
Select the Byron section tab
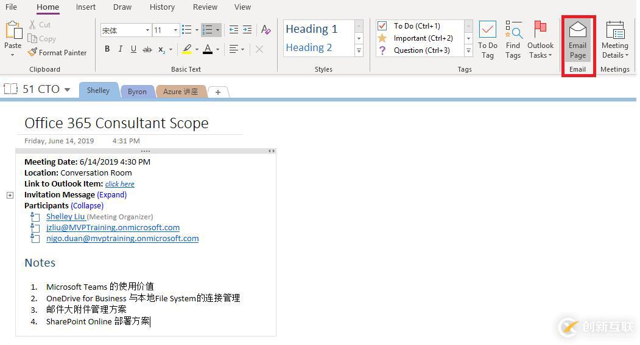click(137, 92)
